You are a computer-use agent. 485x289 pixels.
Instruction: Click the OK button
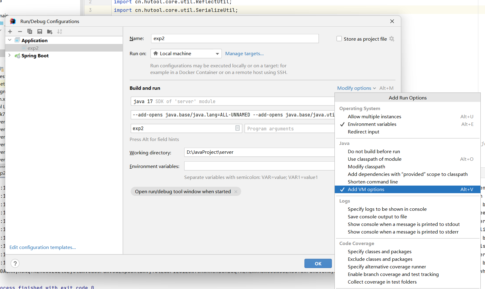click(x=318, y=264)
